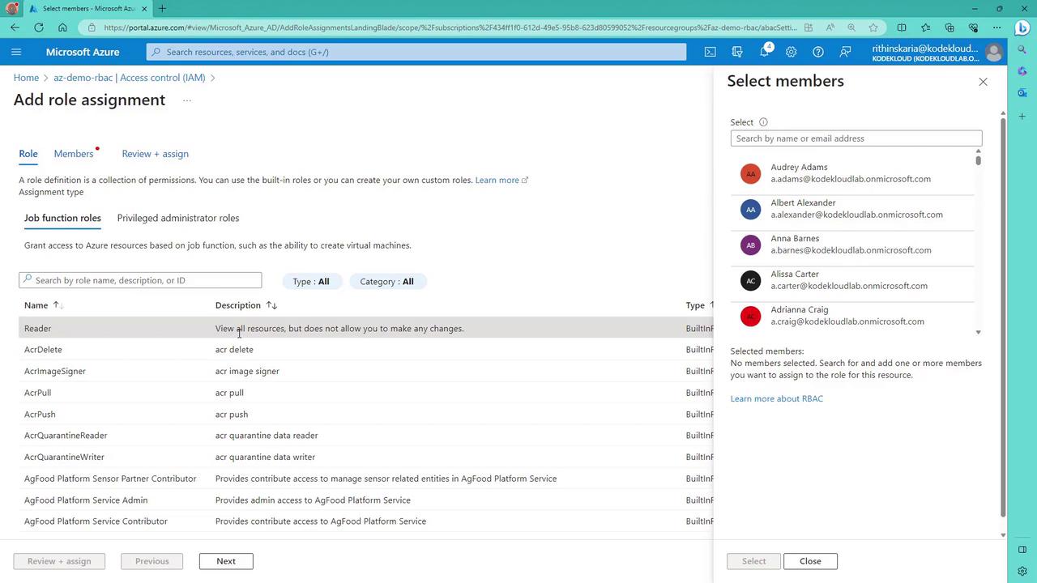
Task: Select member Adrianna Craig
Action: (x=852, y=316)
